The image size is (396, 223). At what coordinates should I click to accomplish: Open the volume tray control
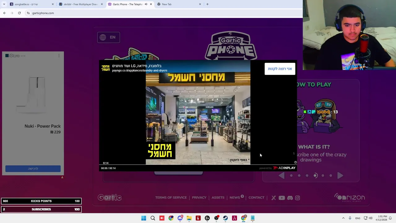371,218
